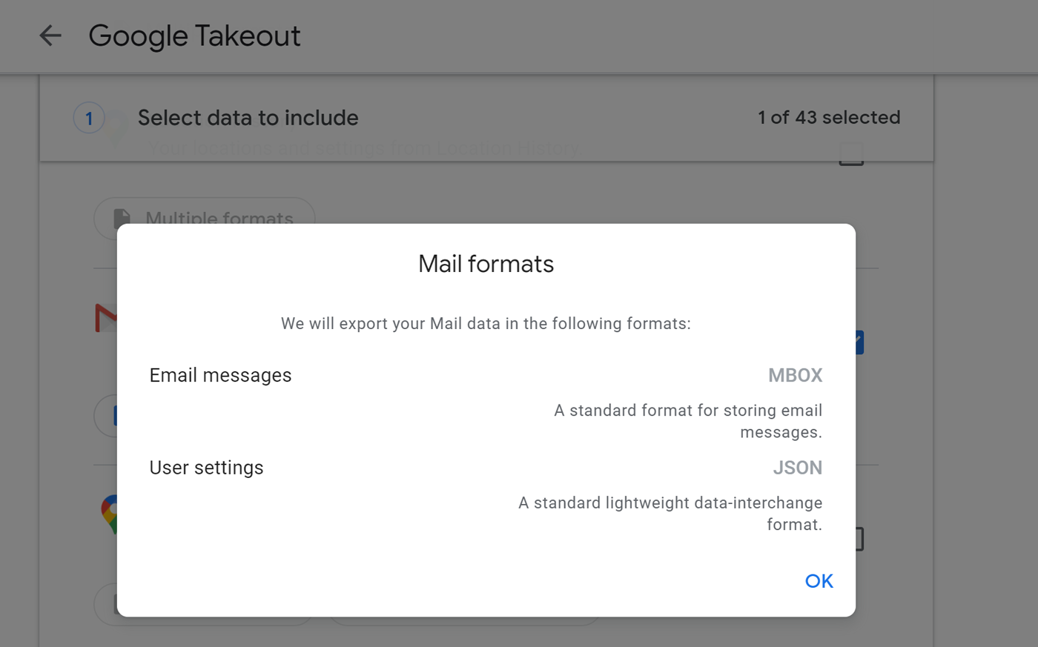Select the JSON format label
The width and height of the screenshot is (1038, 647).
[797, 468]
